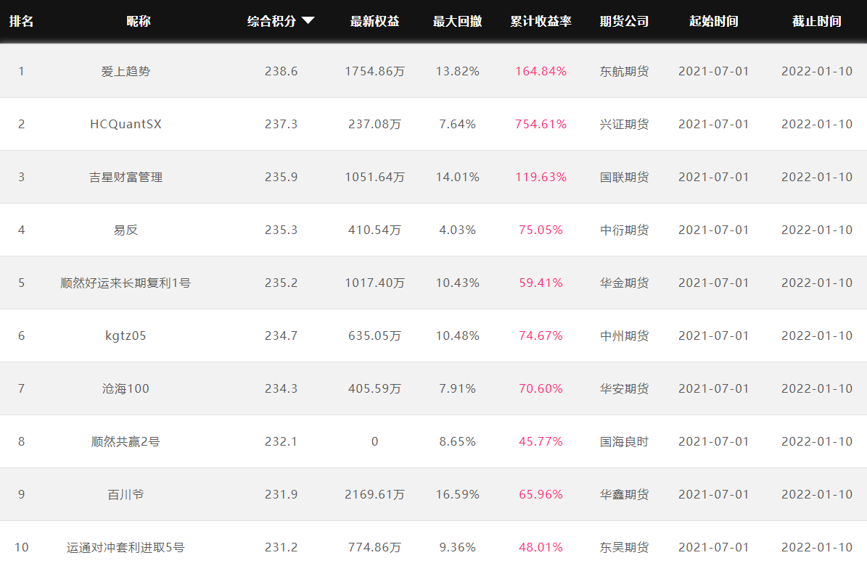Click the kgtz05 nickname
This screenshot has width=867, height=571.
coord(126,335)
